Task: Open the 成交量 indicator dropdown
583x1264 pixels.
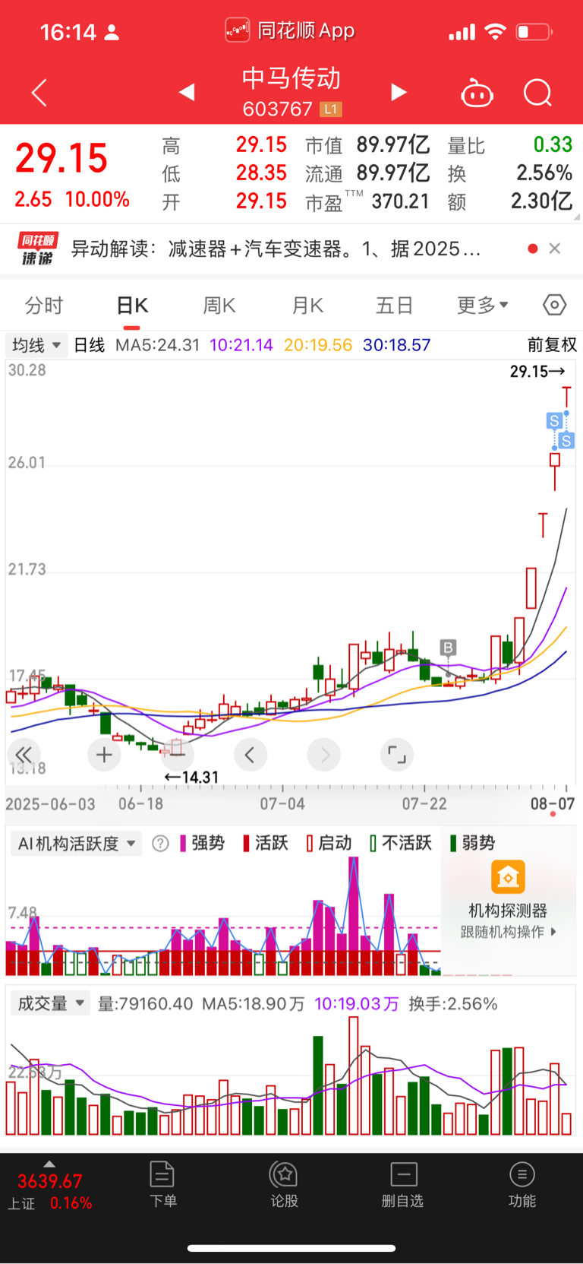Action: pyautogui.click(x=50, y=1003)
